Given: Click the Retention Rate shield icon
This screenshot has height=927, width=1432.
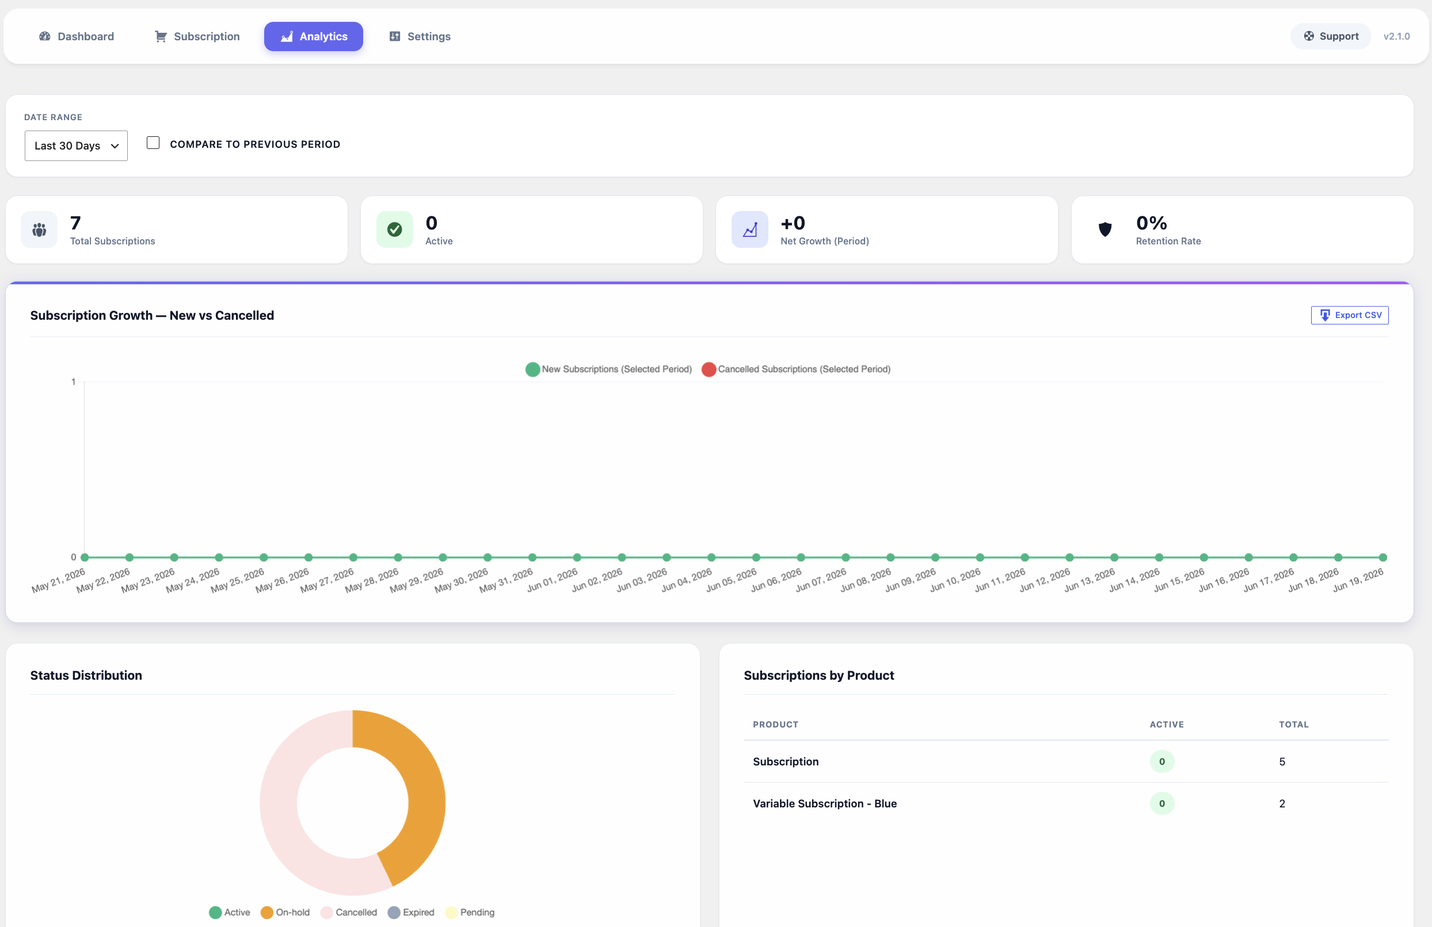Looking at the screenshot, I should point(1105,229).
